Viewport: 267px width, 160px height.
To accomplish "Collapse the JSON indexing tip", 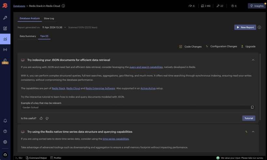I will [x=253, y=60].
